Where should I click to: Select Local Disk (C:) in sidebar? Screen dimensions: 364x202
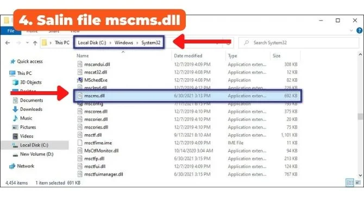coord(34,145)
